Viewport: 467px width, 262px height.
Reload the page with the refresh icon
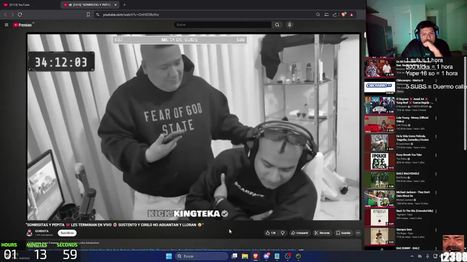[20, 15]
